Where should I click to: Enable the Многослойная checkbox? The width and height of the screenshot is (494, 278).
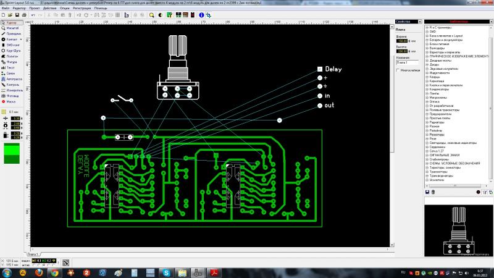point(398,70)
